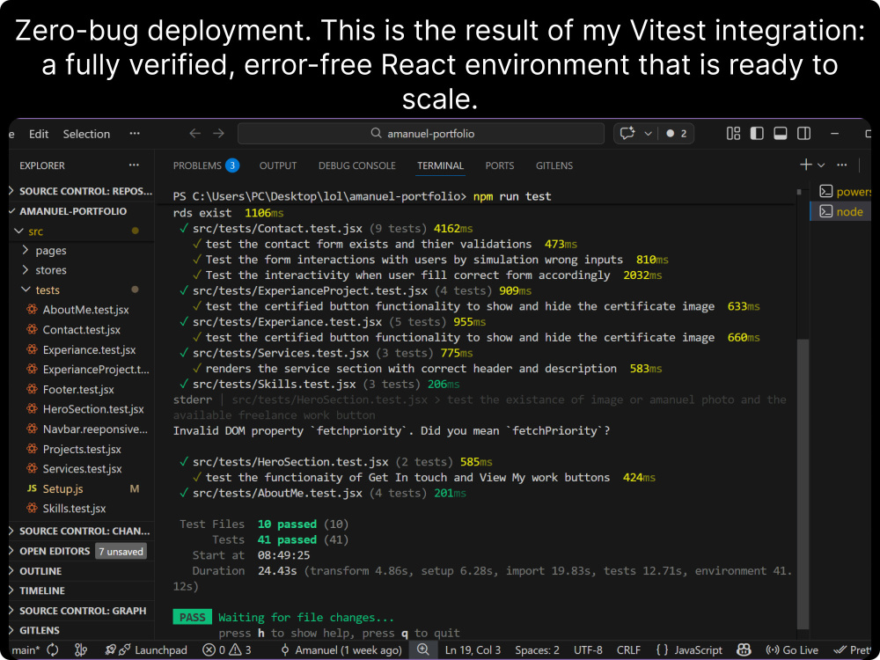This screenshot has height=660, width=880.
Task: Switch to the DEBUG CONSOLE tab
Action: pyautogui.click(x=357, y=165)
